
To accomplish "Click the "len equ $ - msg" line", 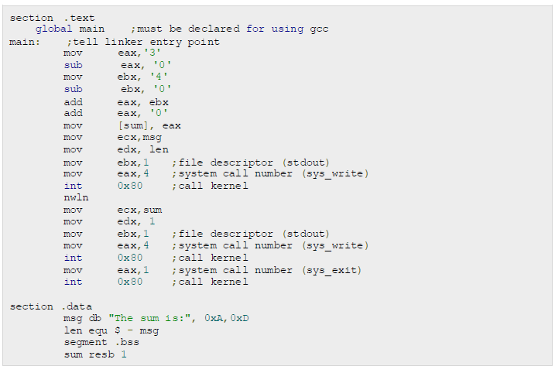I will pos(111,330).
